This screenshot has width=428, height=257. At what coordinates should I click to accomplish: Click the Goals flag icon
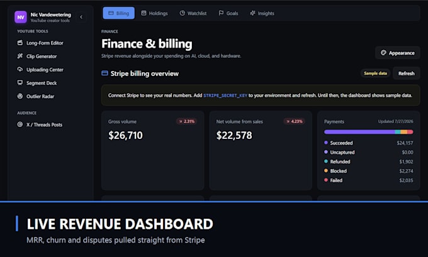tap(221, 13)
